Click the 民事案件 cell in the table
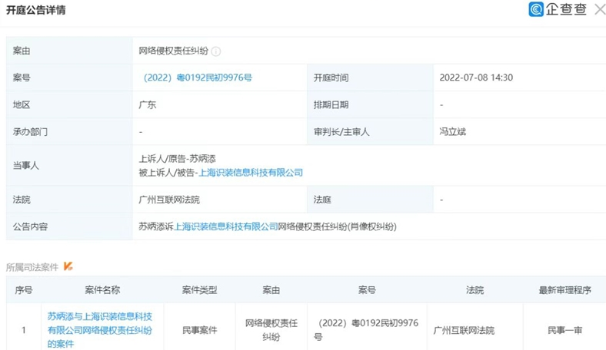The height and width of the screenshot is (350, 606). pos(199,330)
